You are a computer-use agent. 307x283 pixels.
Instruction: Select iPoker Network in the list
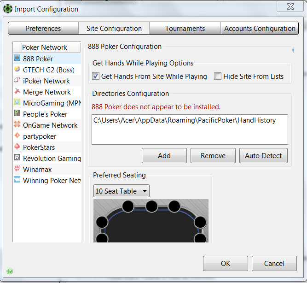click(47, 81)
